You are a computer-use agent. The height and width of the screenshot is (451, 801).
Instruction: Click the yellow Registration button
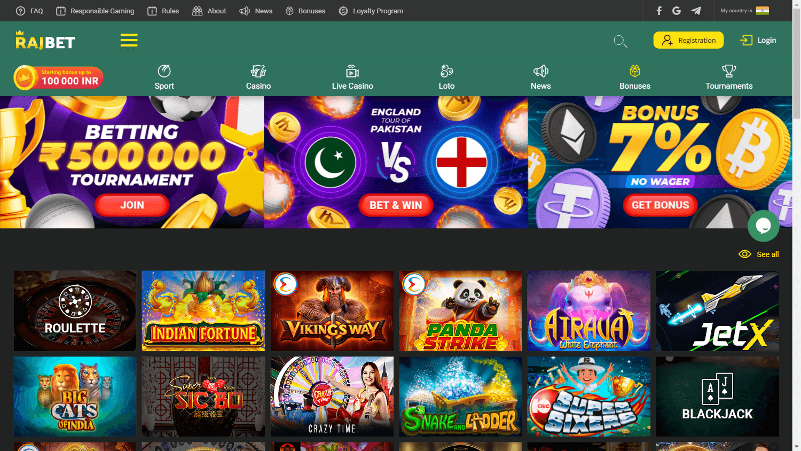click(x=688, y=40)
